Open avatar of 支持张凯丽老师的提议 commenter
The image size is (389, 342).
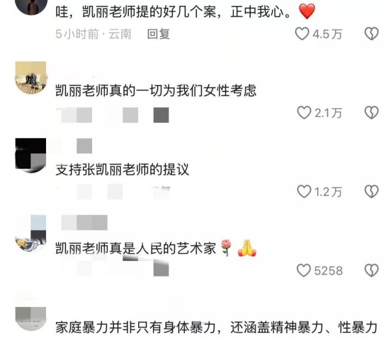tap(30, 156)
